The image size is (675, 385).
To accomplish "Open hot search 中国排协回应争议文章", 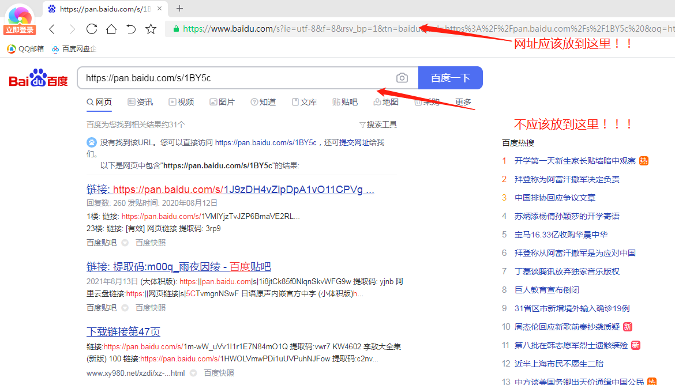I will pyautogui.click(x=554, y=198).
